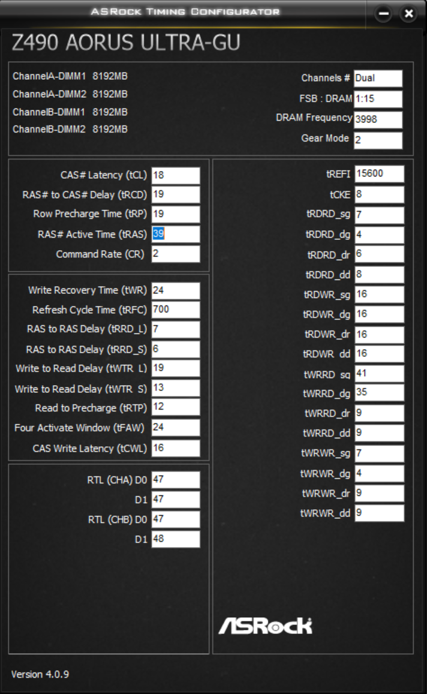
Task: Select the FSB : DRAM ratio field
Action: click(378, 99)
